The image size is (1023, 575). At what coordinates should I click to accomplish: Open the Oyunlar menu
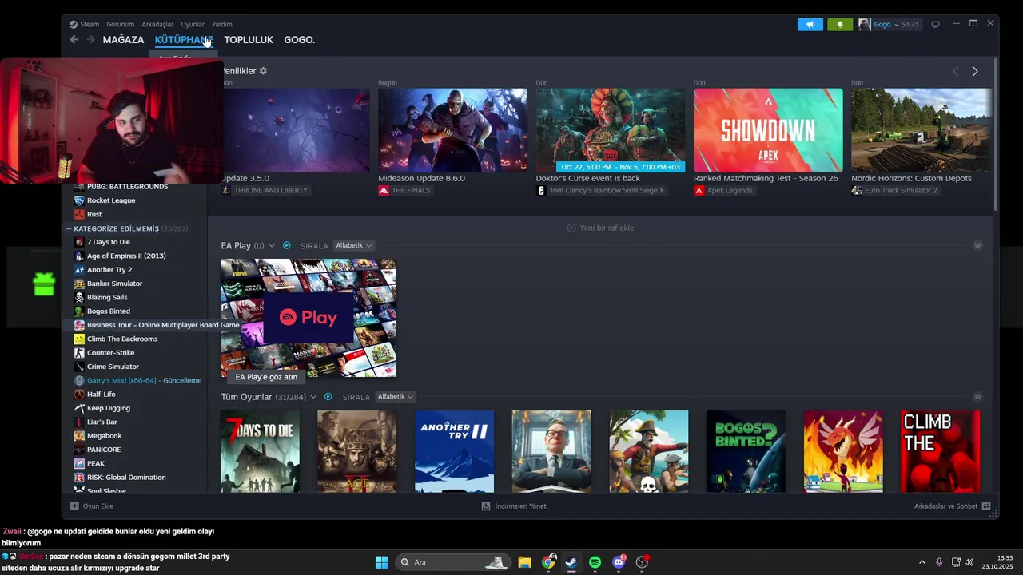(x=193, y=25)
